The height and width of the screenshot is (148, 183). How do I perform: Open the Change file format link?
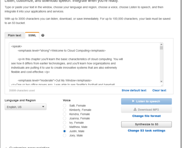pos(146,116)
